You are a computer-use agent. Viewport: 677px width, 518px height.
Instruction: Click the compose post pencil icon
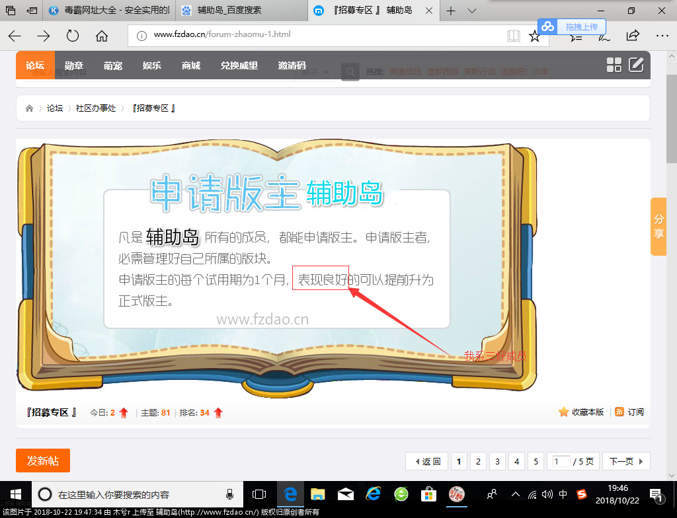(636, 65)
